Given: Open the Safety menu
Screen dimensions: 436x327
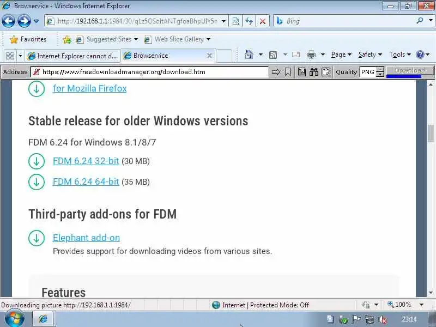Looking at the screenshot, I should click(x=370, y=55).
